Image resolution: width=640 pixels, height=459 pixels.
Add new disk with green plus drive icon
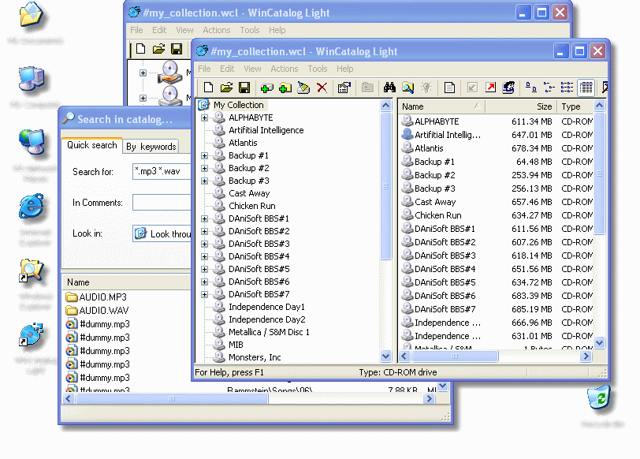pyautogui.click(x=266, y=88)
